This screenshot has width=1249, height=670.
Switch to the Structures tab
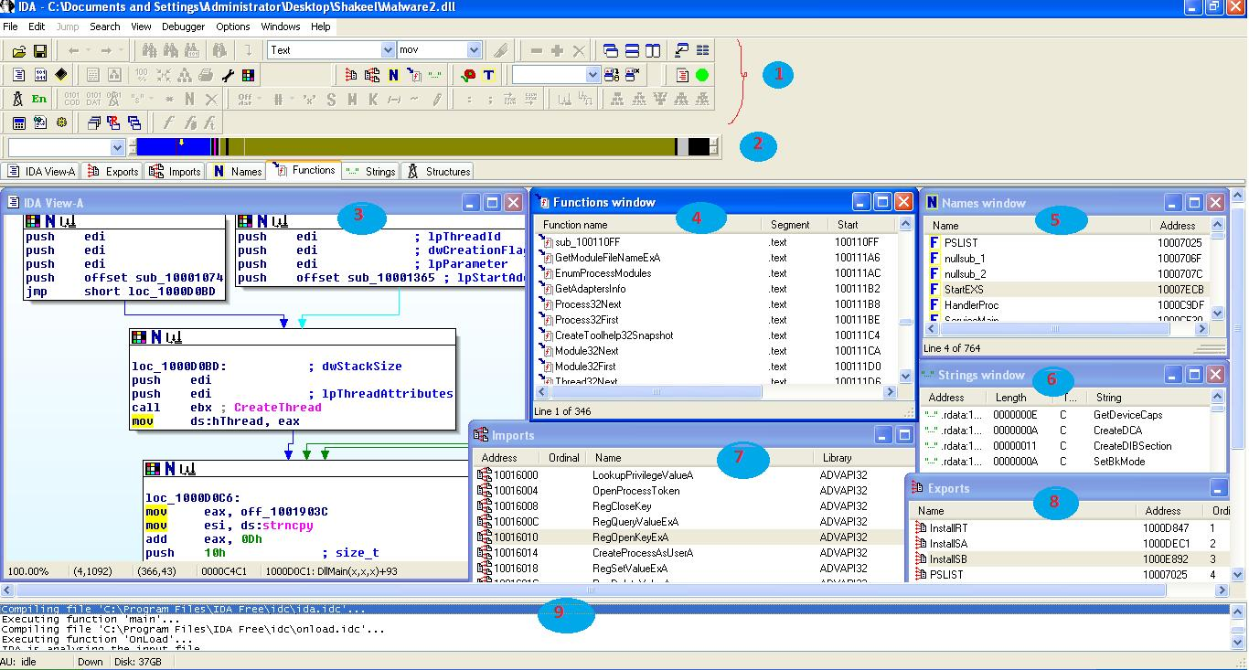pos(439,171)
